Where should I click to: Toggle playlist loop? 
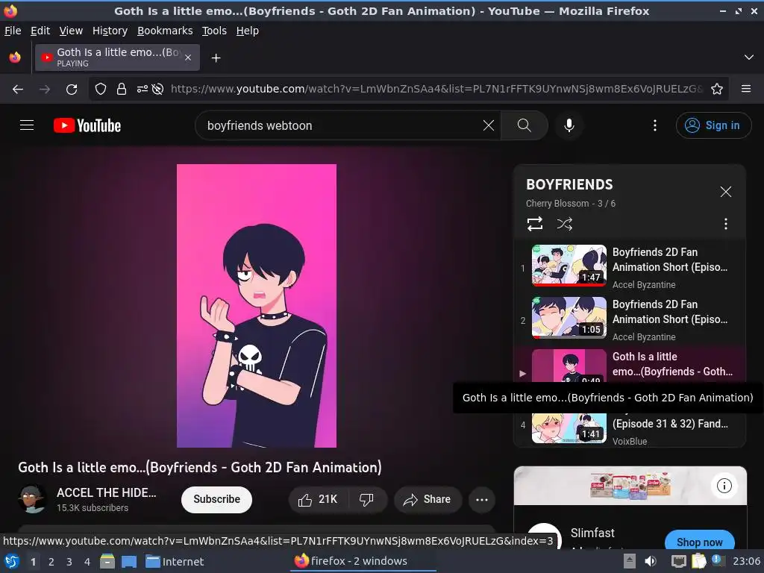[535, 224]
